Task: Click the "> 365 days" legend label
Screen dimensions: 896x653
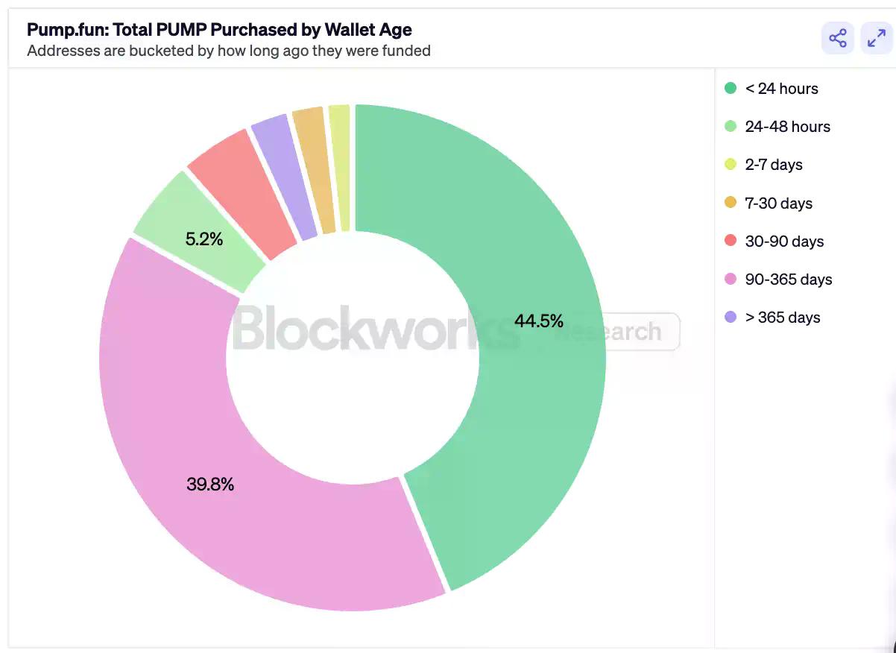Action: click(x=782, y=317)
